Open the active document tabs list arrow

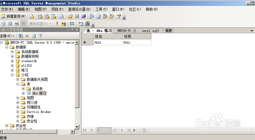tap(252, 31)
